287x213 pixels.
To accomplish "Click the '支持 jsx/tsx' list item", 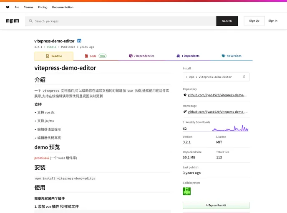I will click(45, 121).
